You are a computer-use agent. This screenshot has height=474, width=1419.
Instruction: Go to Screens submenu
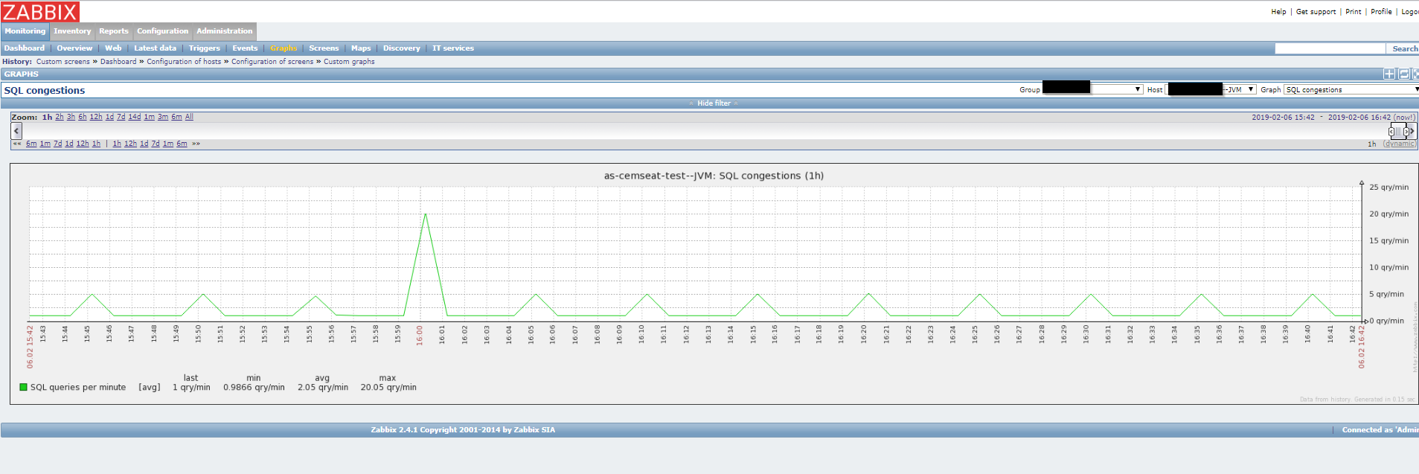(324, 48)
